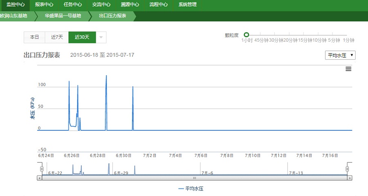
Task: Select the 近7天 time range
Action: pyautogui.click(x=57, y=37)
